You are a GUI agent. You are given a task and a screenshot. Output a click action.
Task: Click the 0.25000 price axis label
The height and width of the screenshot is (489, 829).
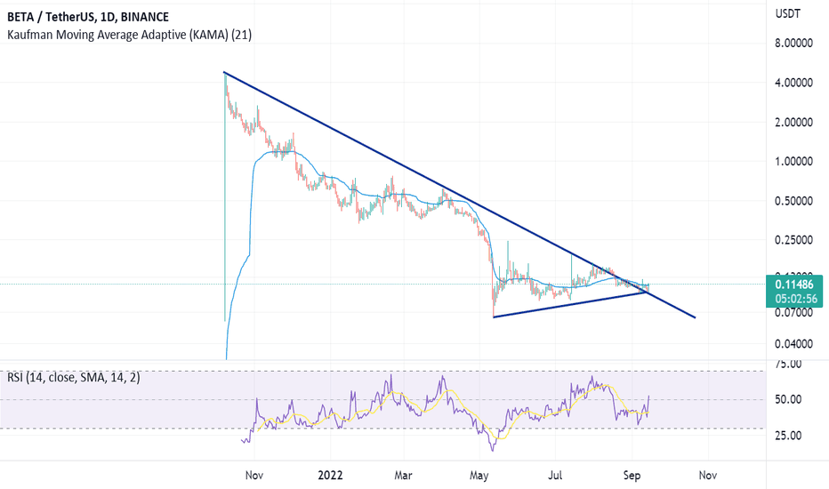[793, 240]
